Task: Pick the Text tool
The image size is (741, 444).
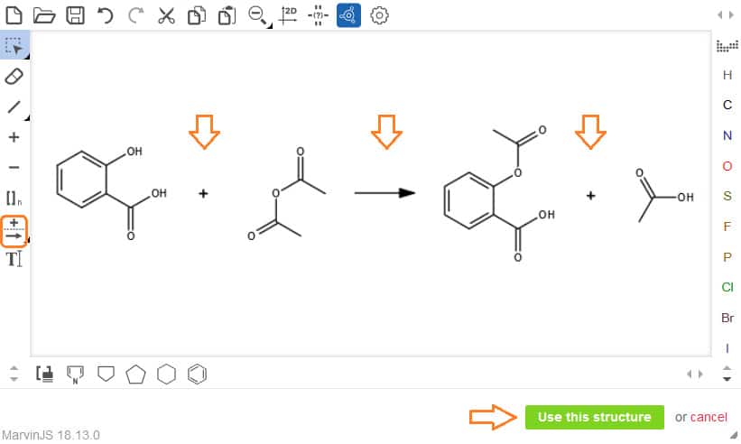Action: (14, 259)
